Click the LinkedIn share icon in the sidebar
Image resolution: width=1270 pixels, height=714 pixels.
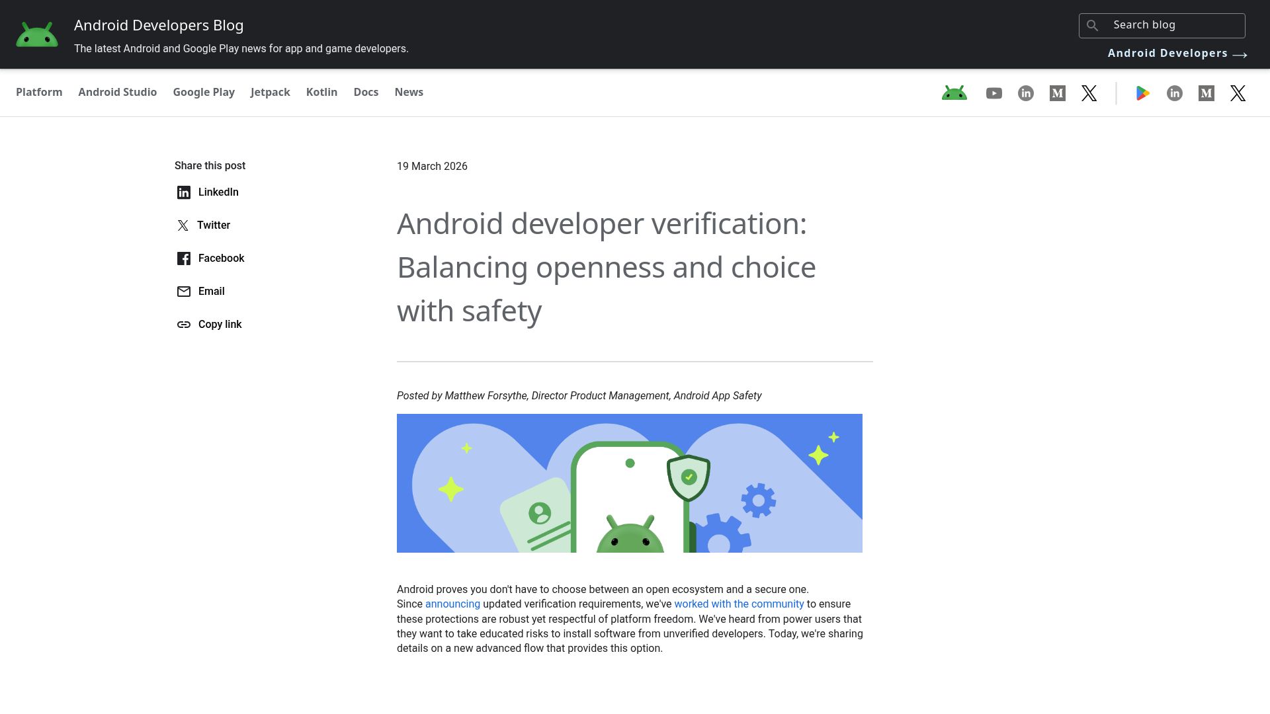click(184, 192)
